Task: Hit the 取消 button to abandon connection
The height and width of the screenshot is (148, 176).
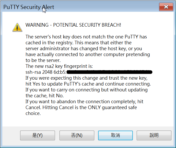Action: pos(115,135)
